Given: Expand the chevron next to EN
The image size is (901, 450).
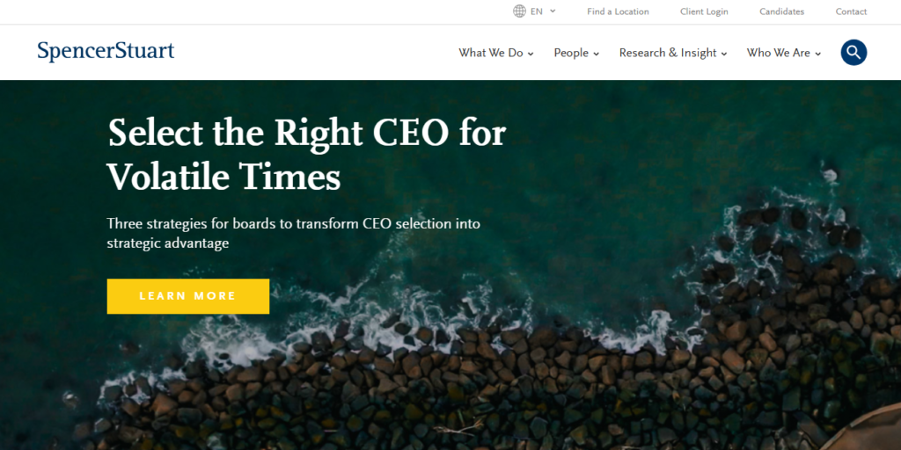Looking at the screenshot, I should (553, 11).
